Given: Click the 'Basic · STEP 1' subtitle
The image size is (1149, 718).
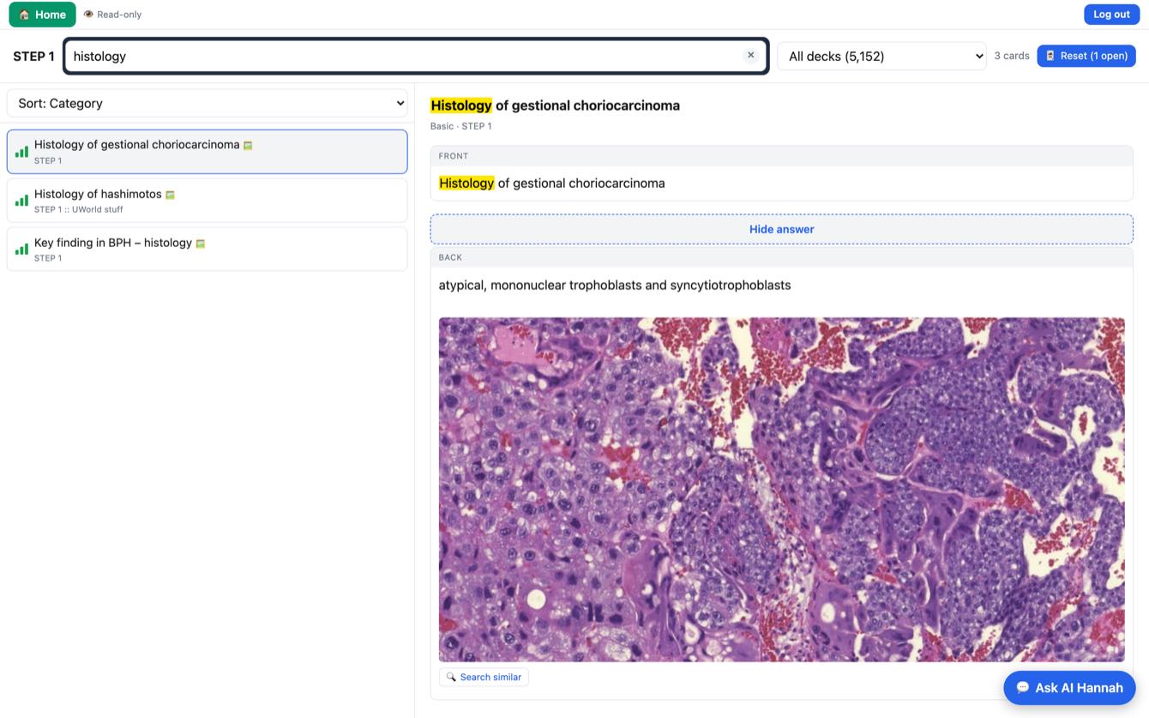Looking at the screenshot, I should click(x=461, y=126).
